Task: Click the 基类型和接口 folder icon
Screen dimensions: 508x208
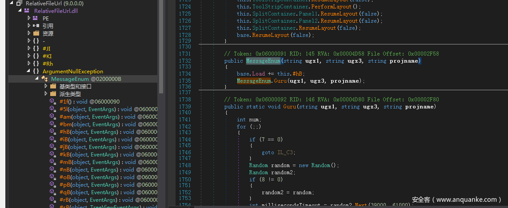Action: click(x=53, y=86)
